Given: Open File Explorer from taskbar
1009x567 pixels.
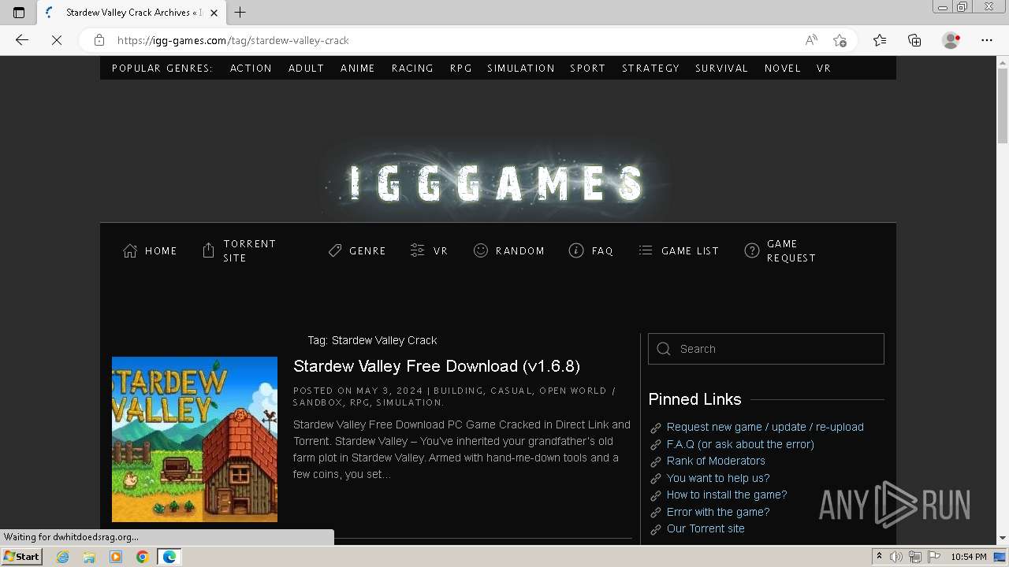Looking at the screenshot, I should pos(89,557).
